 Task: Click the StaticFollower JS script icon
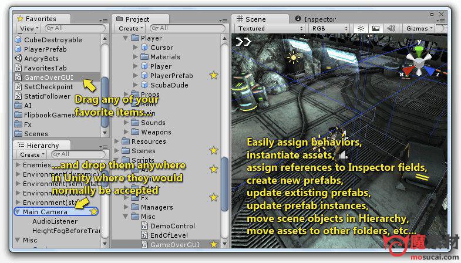click(x=18, y=96)
